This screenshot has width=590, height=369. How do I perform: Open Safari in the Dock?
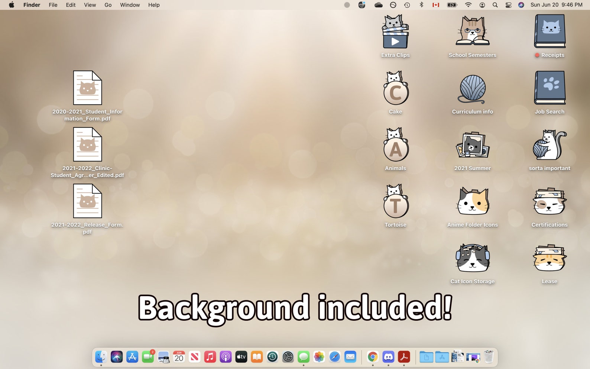pos(335,357)
